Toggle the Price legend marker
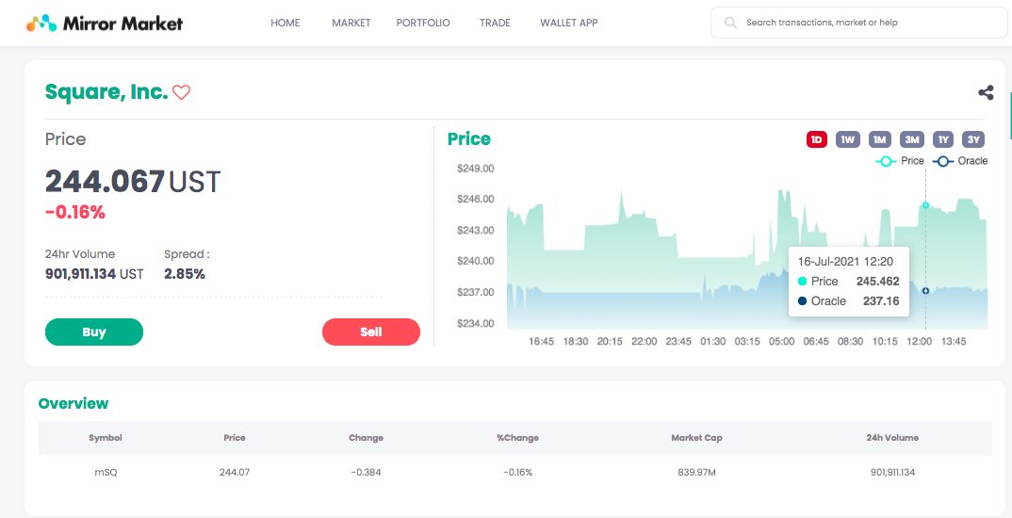This screenshot has width=1012, height=518. pos(885,161)
